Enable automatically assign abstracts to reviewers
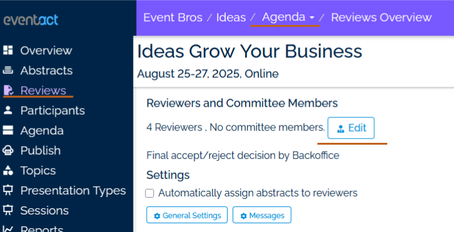454x232 pixels. pyautogui.click(x=150, y=193)
